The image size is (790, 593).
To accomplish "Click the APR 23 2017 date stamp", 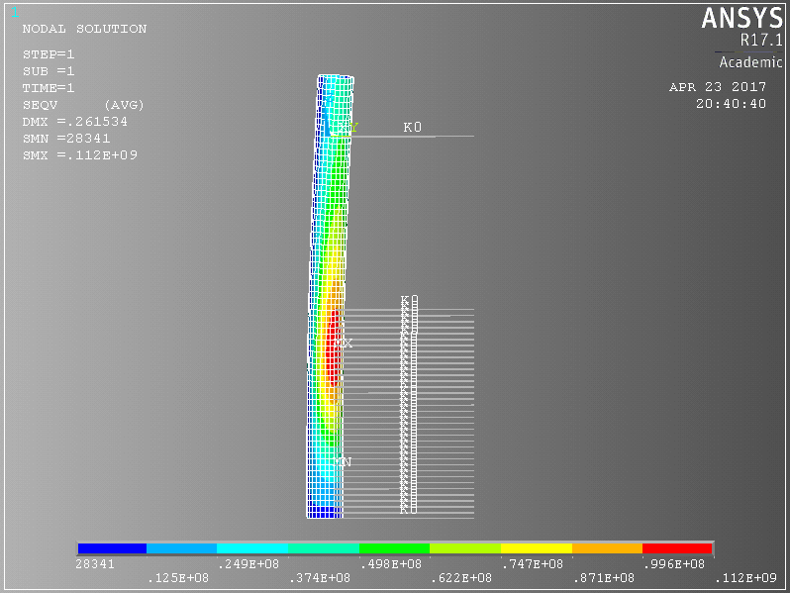I will (x=718, y=87).
